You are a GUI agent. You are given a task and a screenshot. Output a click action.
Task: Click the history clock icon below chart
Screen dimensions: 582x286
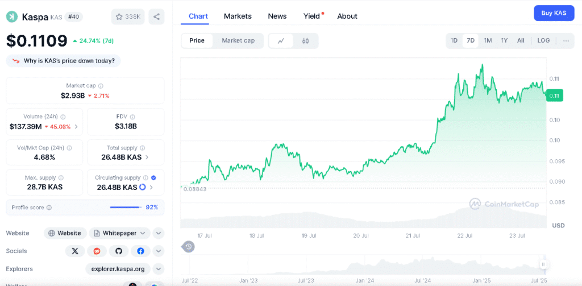[x=189, y=247]
